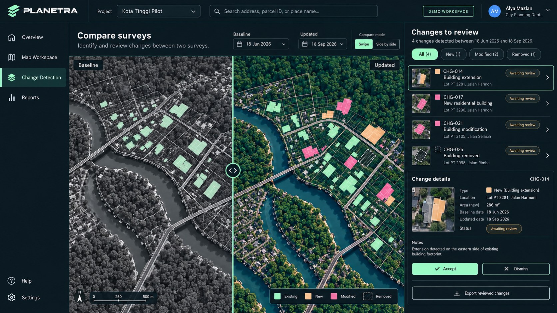Screen dimensions: 557x313
Task: Click the Planetra logo icon
Action: click(x=13, y=11)
